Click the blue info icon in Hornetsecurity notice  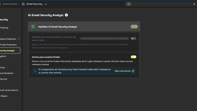coord(35,71)
